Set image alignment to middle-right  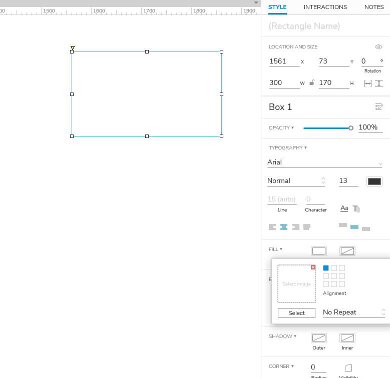tap(342, 276)
